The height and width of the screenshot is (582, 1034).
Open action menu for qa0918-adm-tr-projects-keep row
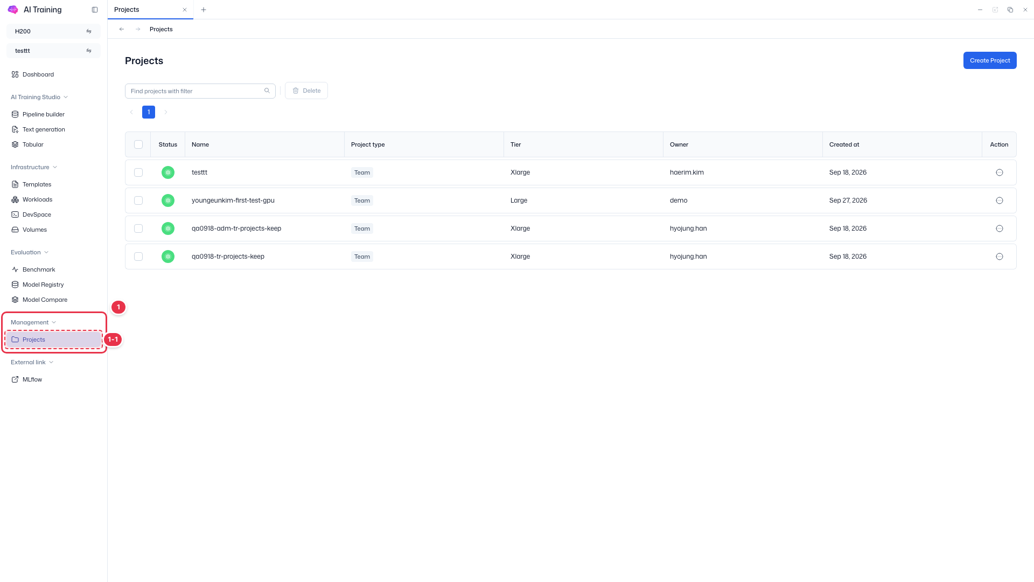tap(1000, 228)
